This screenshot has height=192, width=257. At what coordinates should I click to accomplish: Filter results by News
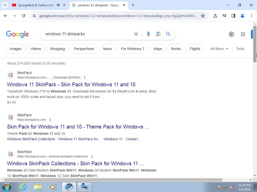[x=107, y=49]
